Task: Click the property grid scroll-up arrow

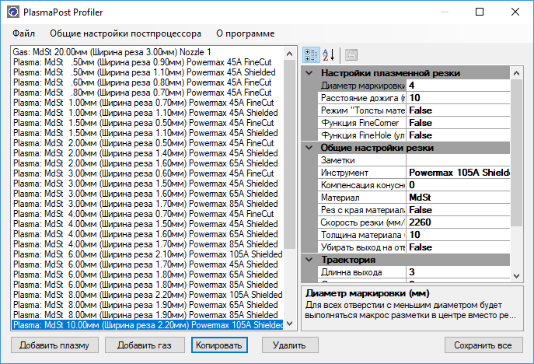Action: (516, 73)
